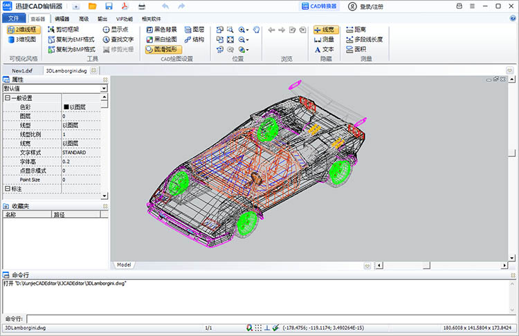The width and height of the screenshot is (519, 336).
Task: Select the pan hand tool icon
Action: point(257,30)
